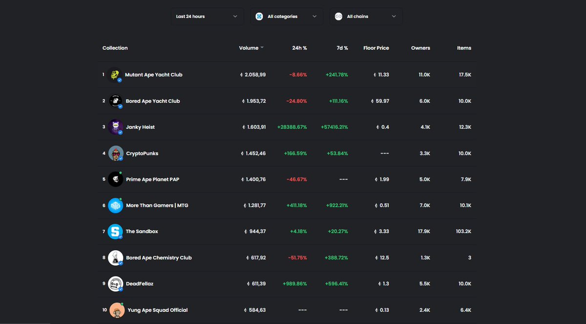Image resolution: width=586 pixels, height=324 pixels.
Task: Click the CryptoPunks collection avatar
Action: pyautogui.click(x=116, y=153)
